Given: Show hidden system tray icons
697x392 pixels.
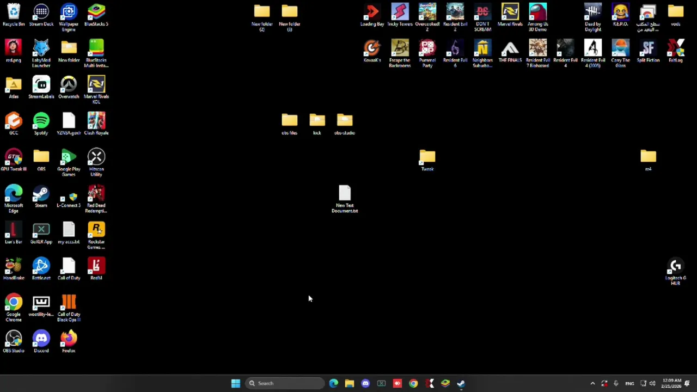Looking at the screenshot, I should [592, 383].
